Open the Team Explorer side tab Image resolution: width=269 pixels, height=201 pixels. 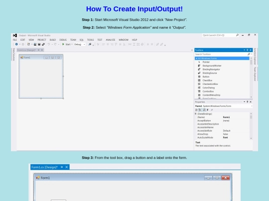click(x=255, y=74)
